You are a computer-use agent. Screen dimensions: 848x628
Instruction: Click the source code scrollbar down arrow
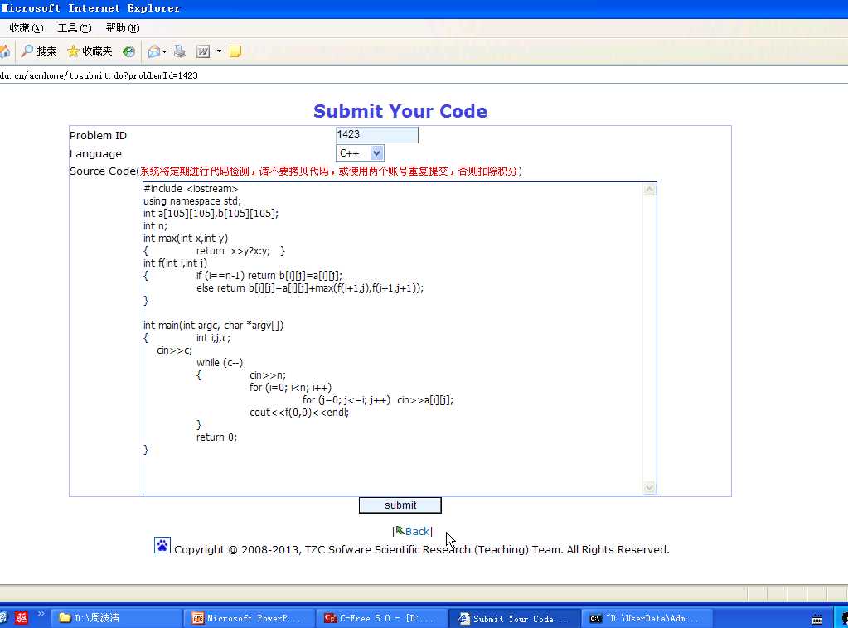650,487
